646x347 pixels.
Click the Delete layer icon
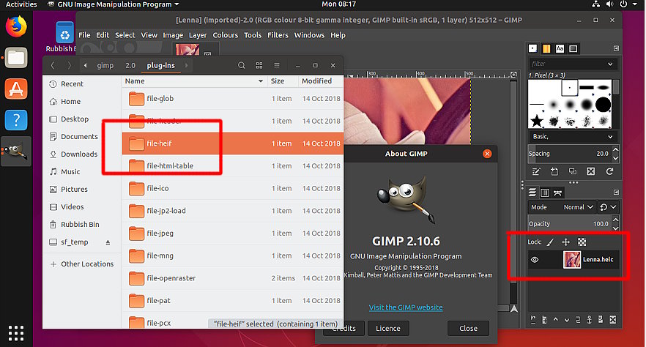coord(612,319)
